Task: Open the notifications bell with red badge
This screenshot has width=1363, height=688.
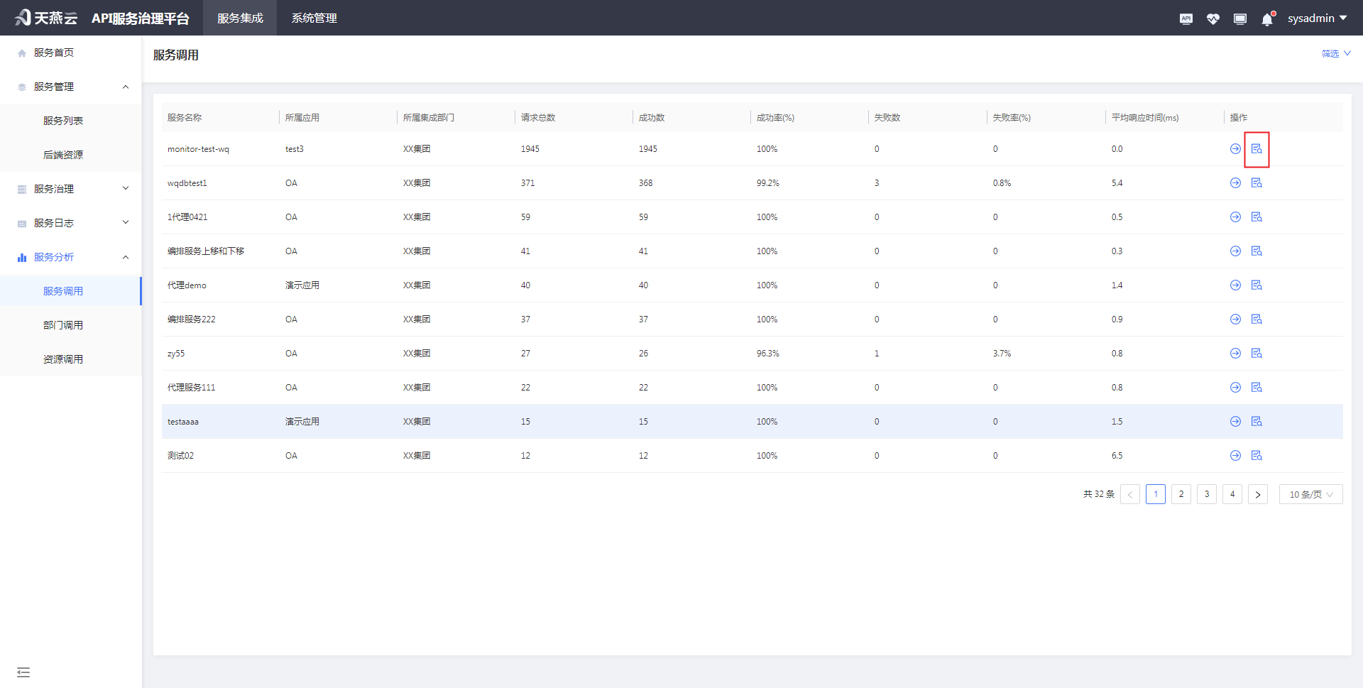Action: [x=1266, y=18]
